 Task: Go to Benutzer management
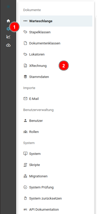56,121
